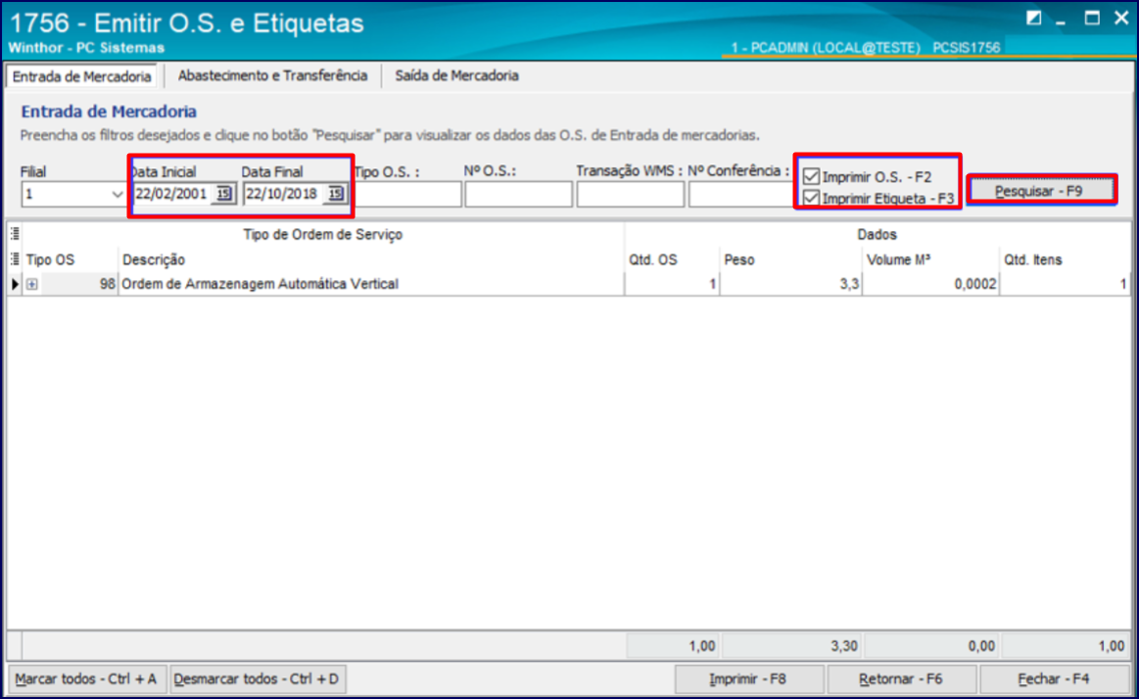Click Tipo OS cell value 98
This screenshot has width=1139, height=699.
(78, 284)
